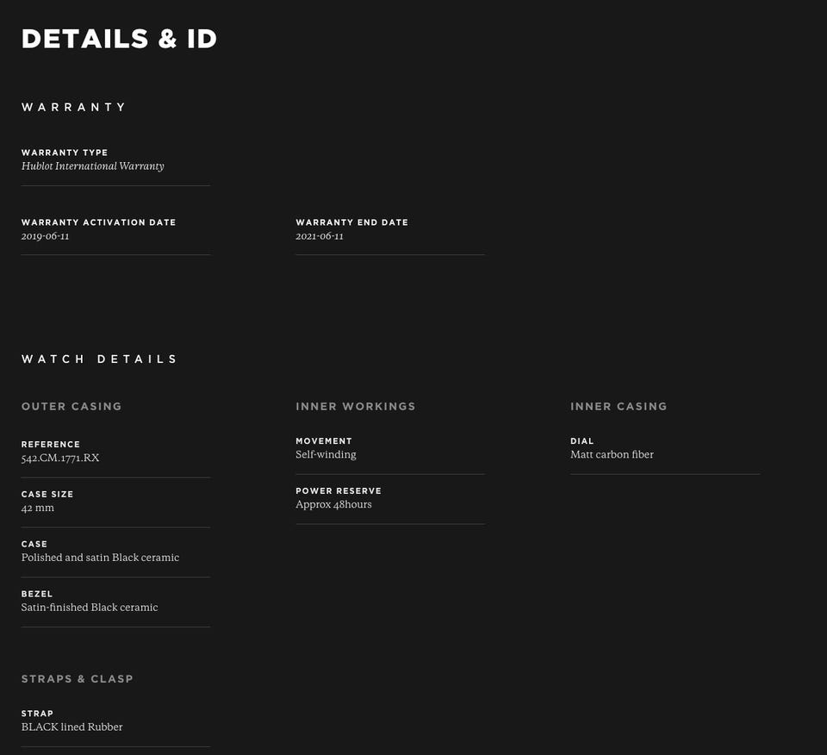The height and width of the screenshot is (755, 827).
Task: Select the WATCH DETAILS section header
Action: coord(99,359)
